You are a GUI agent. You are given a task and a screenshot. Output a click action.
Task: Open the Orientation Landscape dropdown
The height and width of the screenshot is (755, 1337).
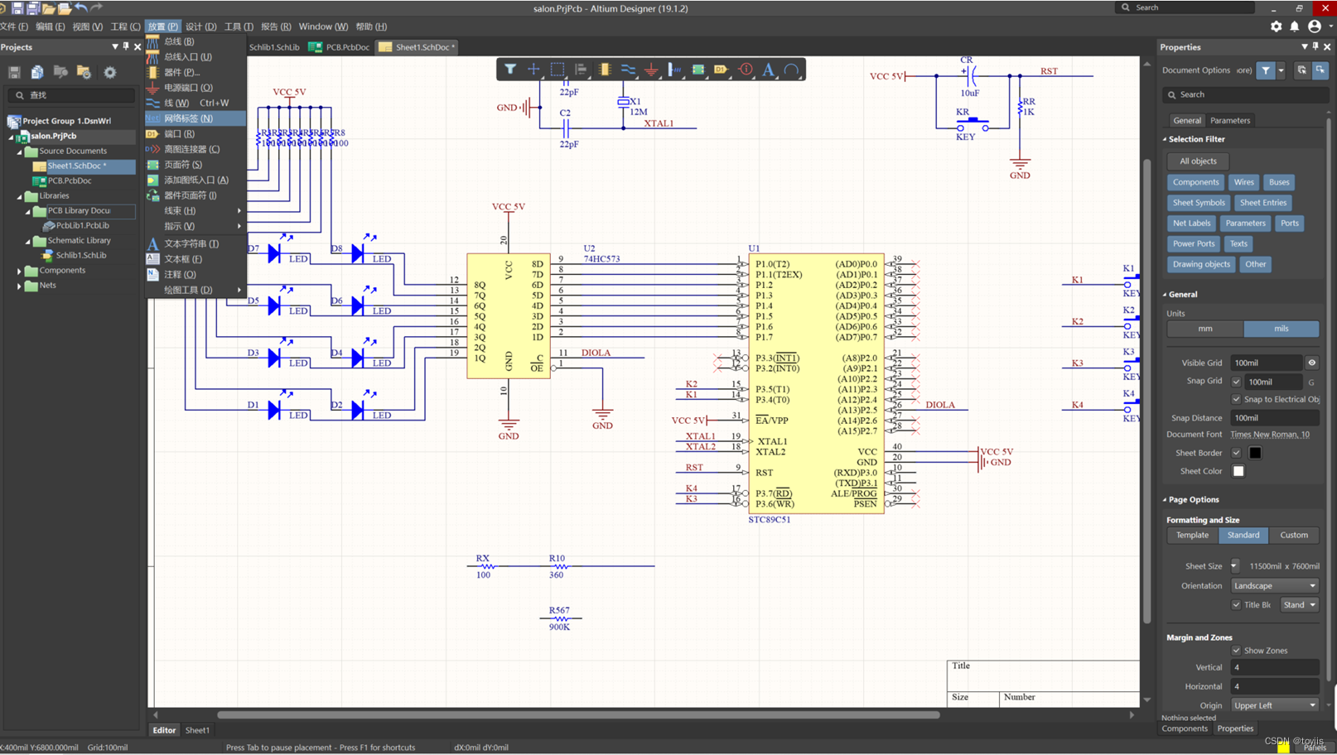(x=1275, y=585)
